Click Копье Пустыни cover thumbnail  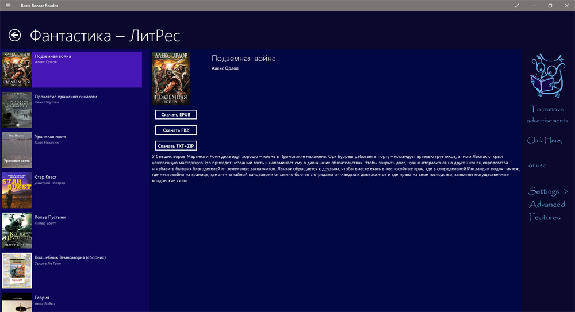(x=17, y=230)
